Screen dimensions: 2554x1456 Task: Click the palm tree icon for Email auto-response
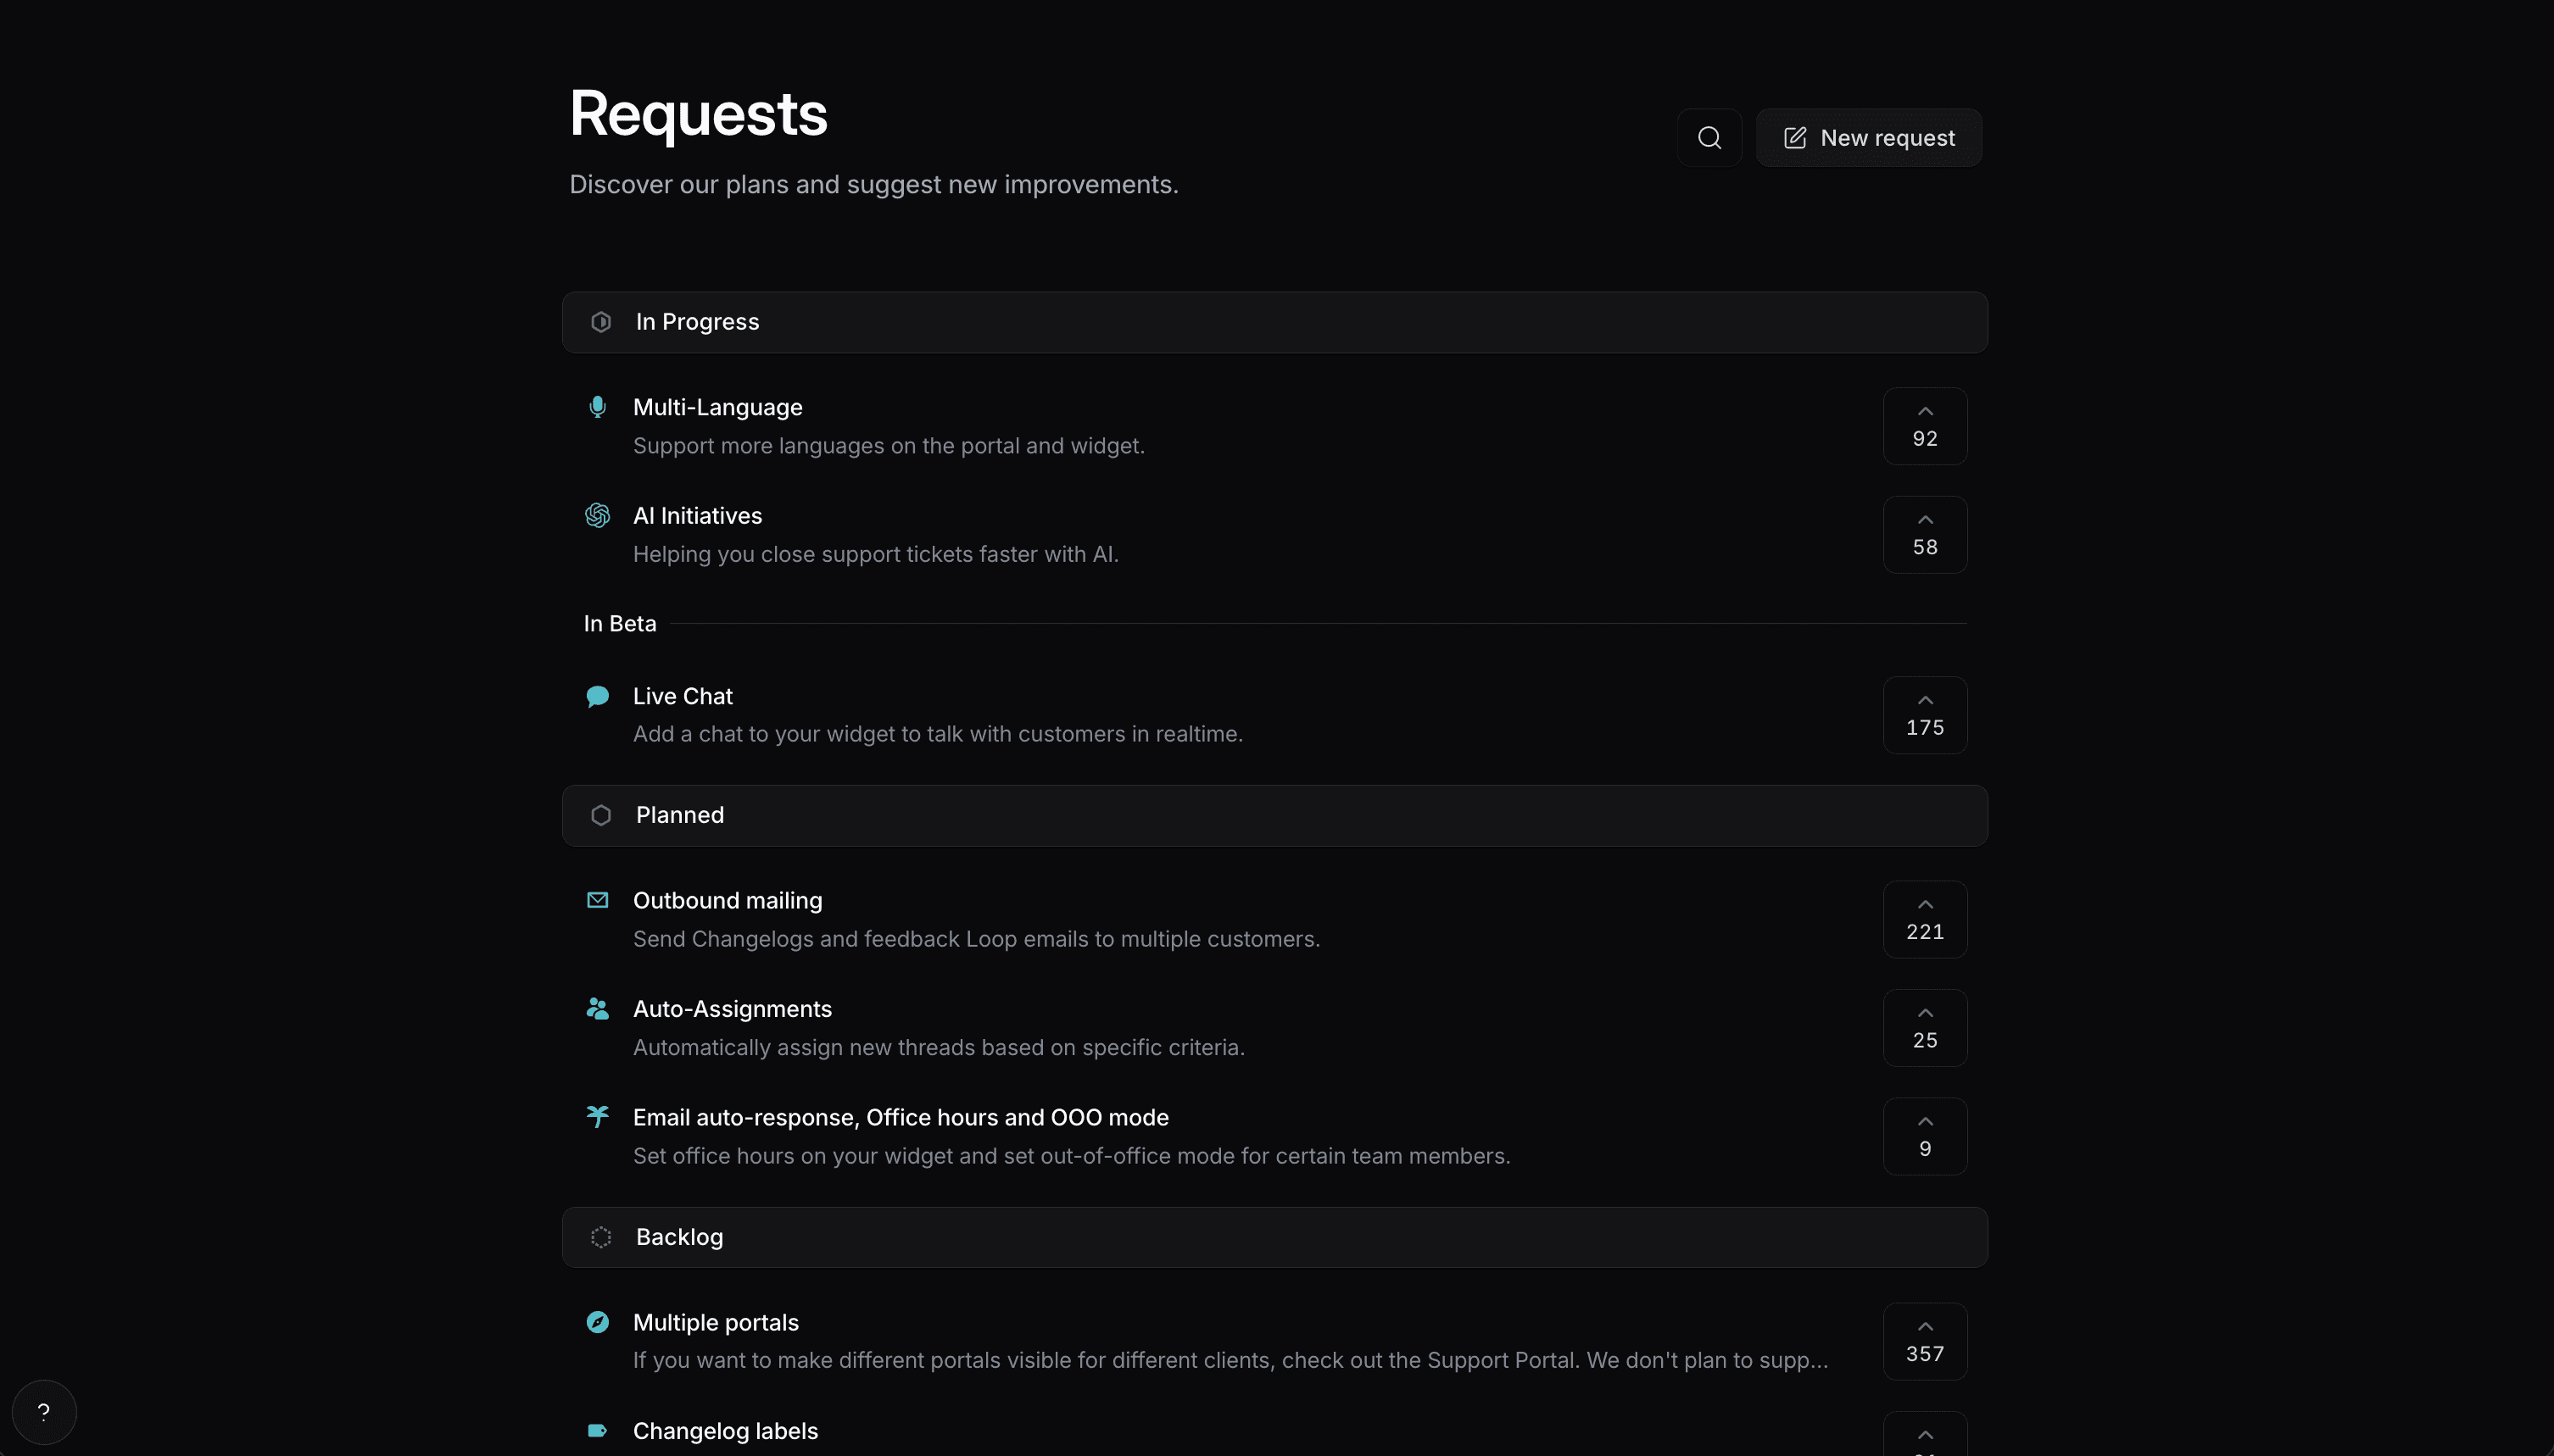coord(597,1116)
